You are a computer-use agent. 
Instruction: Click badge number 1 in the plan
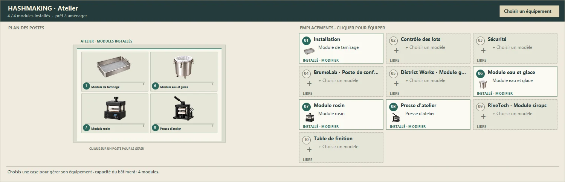tap(86, 86)
